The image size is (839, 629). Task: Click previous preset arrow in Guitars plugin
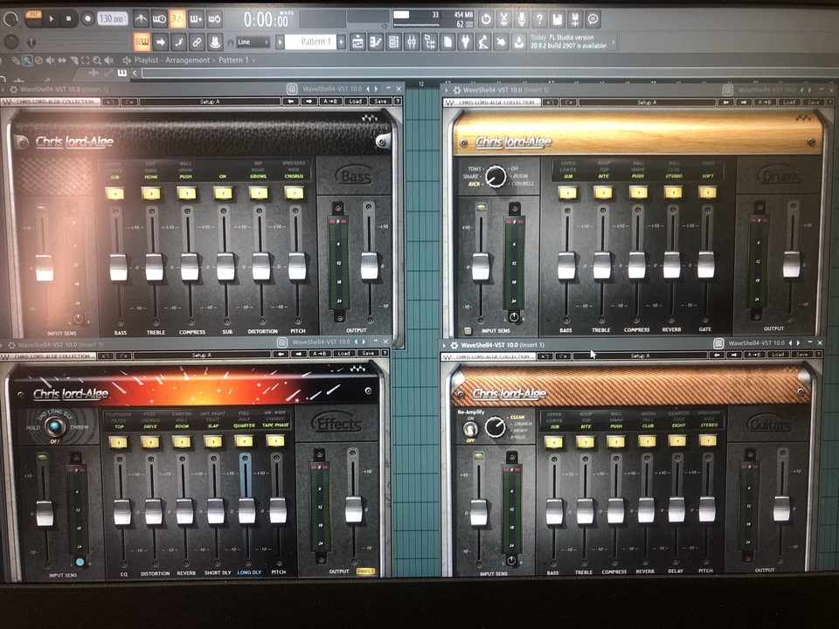716,355
